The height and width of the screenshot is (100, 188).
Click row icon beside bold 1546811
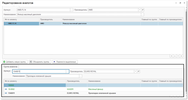(6, 93)
